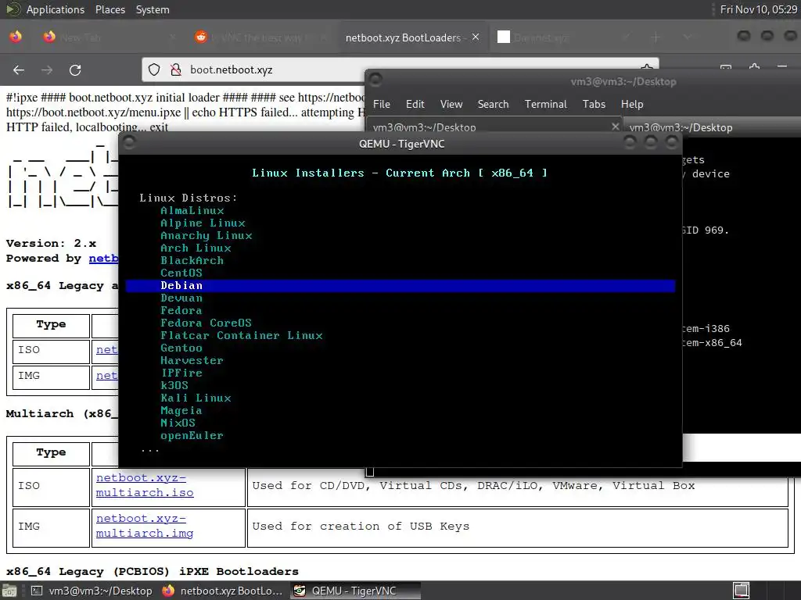This screenshot has width=801, height=600.
Task: Select Harvester in the boot menu
Action: tap(192, 360)
